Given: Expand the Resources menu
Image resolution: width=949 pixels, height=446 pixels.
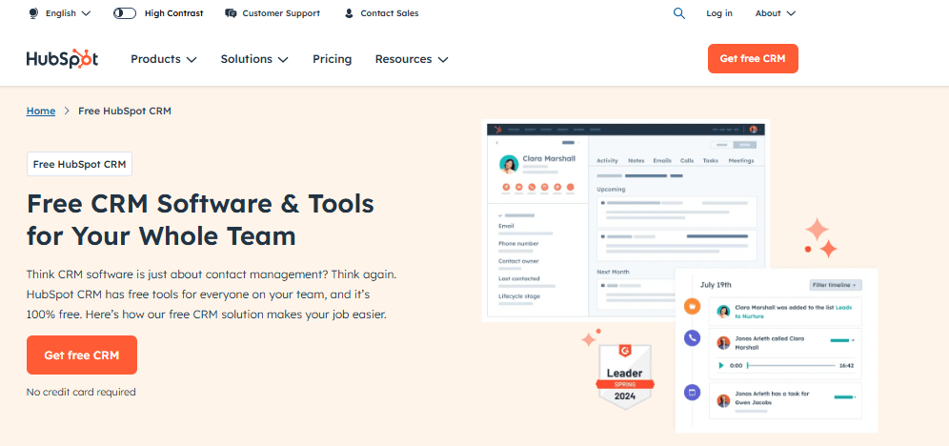Looking at the screenshot, I should coord(412,59).
